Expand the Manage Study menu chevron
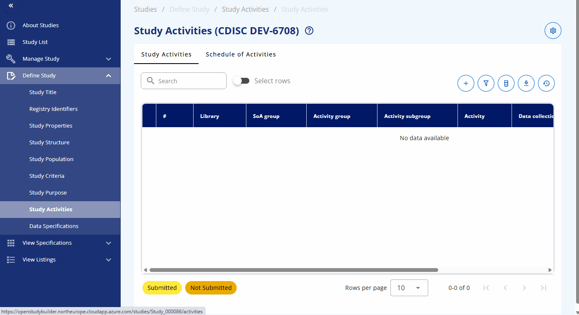The width and height of the screenshot is (579, 315). [x=109, y=59]
